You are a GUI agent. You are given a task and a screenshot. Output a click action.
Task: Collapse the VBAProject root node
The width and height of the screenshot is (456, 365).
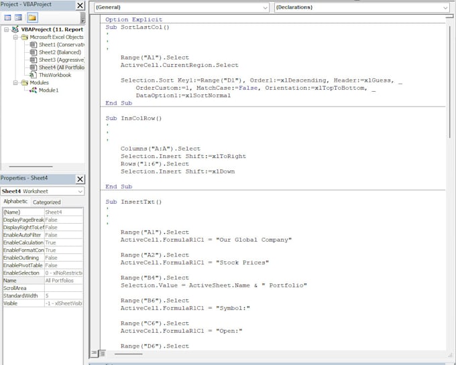[x=6, y=29]
